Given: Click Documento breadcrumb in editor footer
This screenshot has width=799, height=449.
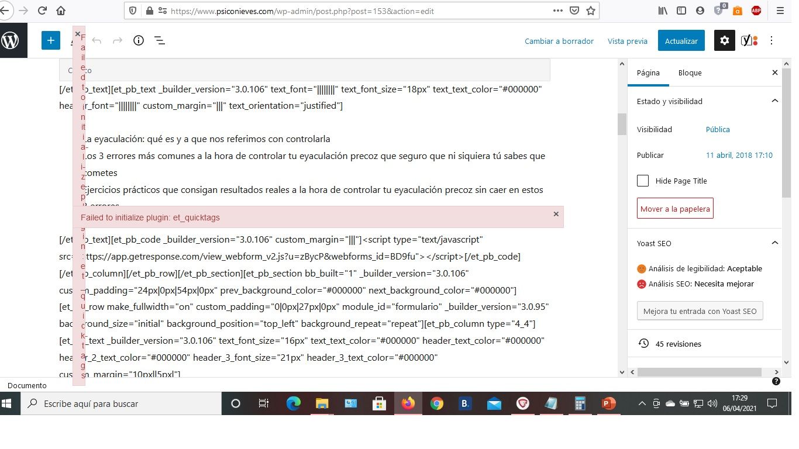Looking at the screenshot, I should point(27,385).
